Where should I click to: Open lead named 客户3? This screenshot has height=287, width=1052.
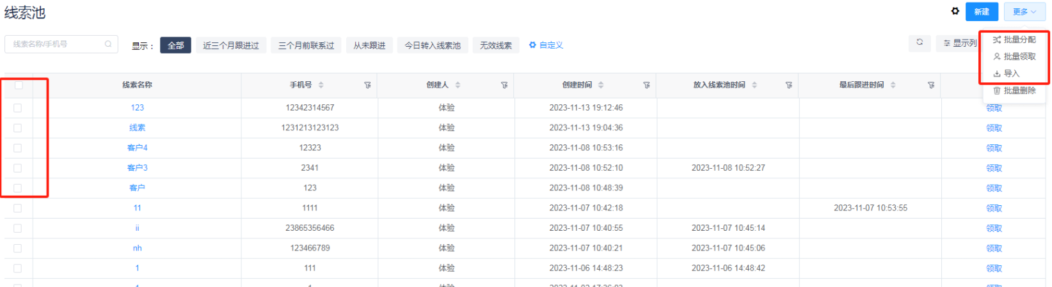(x=138, y=168)
